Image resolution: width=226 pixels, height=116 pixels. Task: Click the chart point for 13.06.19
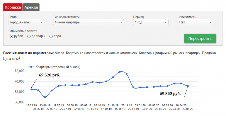coord(45,97)
